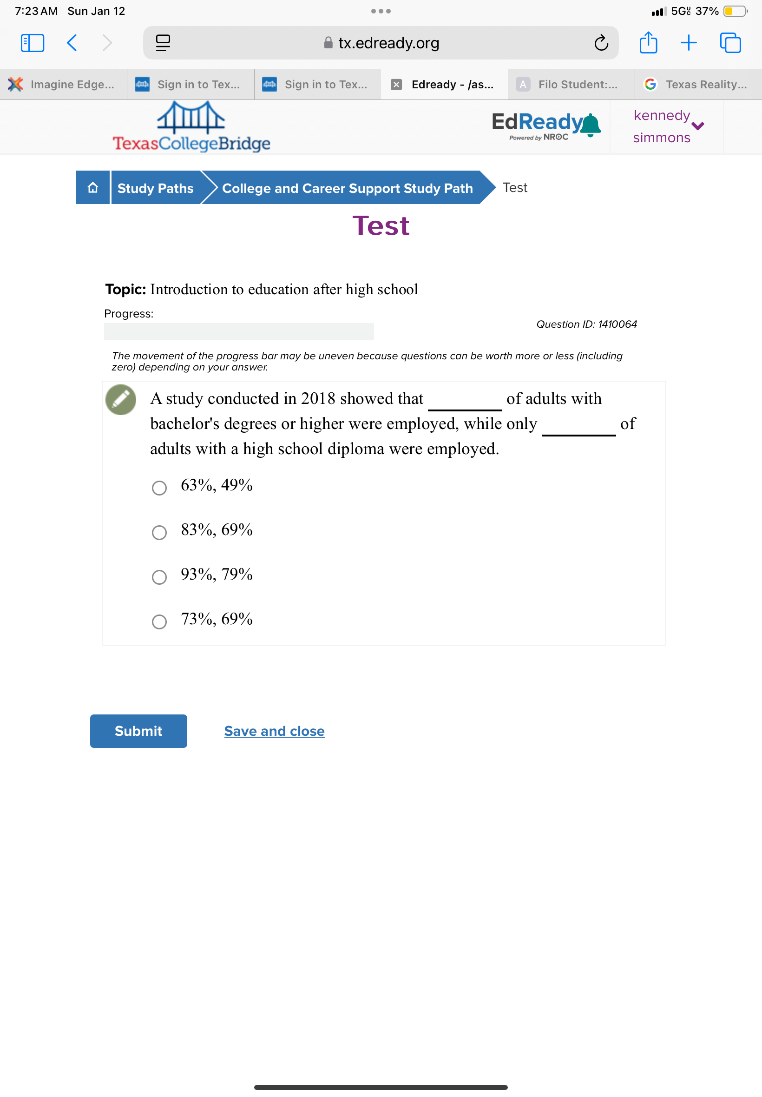Click the breadcrumb home icon

point(93,188)
